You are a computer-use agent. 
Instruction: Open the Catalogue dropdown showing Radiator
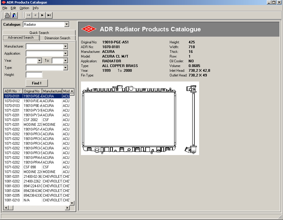[67, 24]
